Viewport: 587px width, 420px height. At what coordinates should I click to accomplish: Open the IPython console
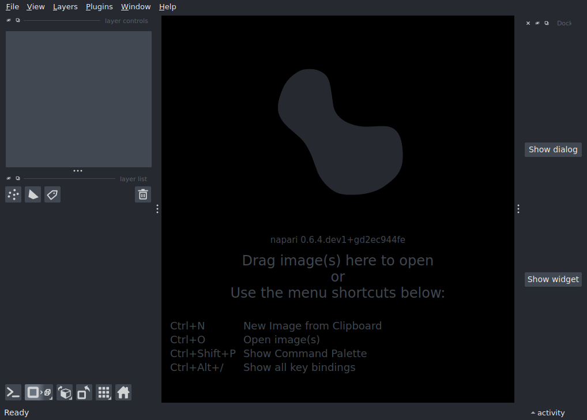pyautogui.click(x=13, y=393)
